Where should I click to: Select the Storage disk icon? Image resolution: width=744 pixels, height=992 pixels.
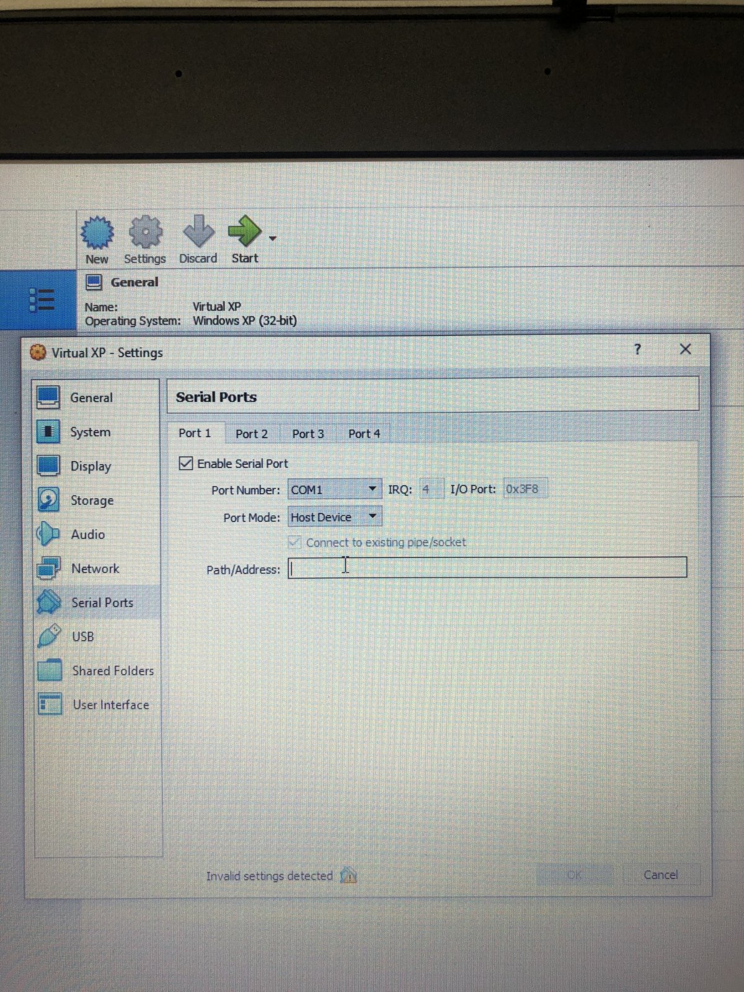[48, 500]
